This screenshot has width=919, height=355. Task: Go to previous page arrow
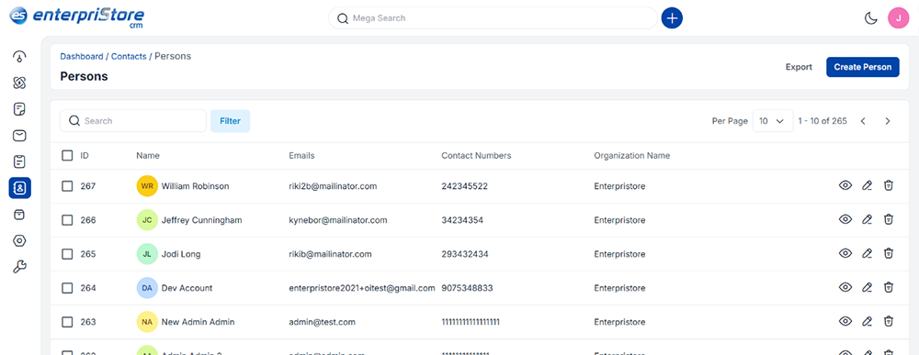coord(863,121)
